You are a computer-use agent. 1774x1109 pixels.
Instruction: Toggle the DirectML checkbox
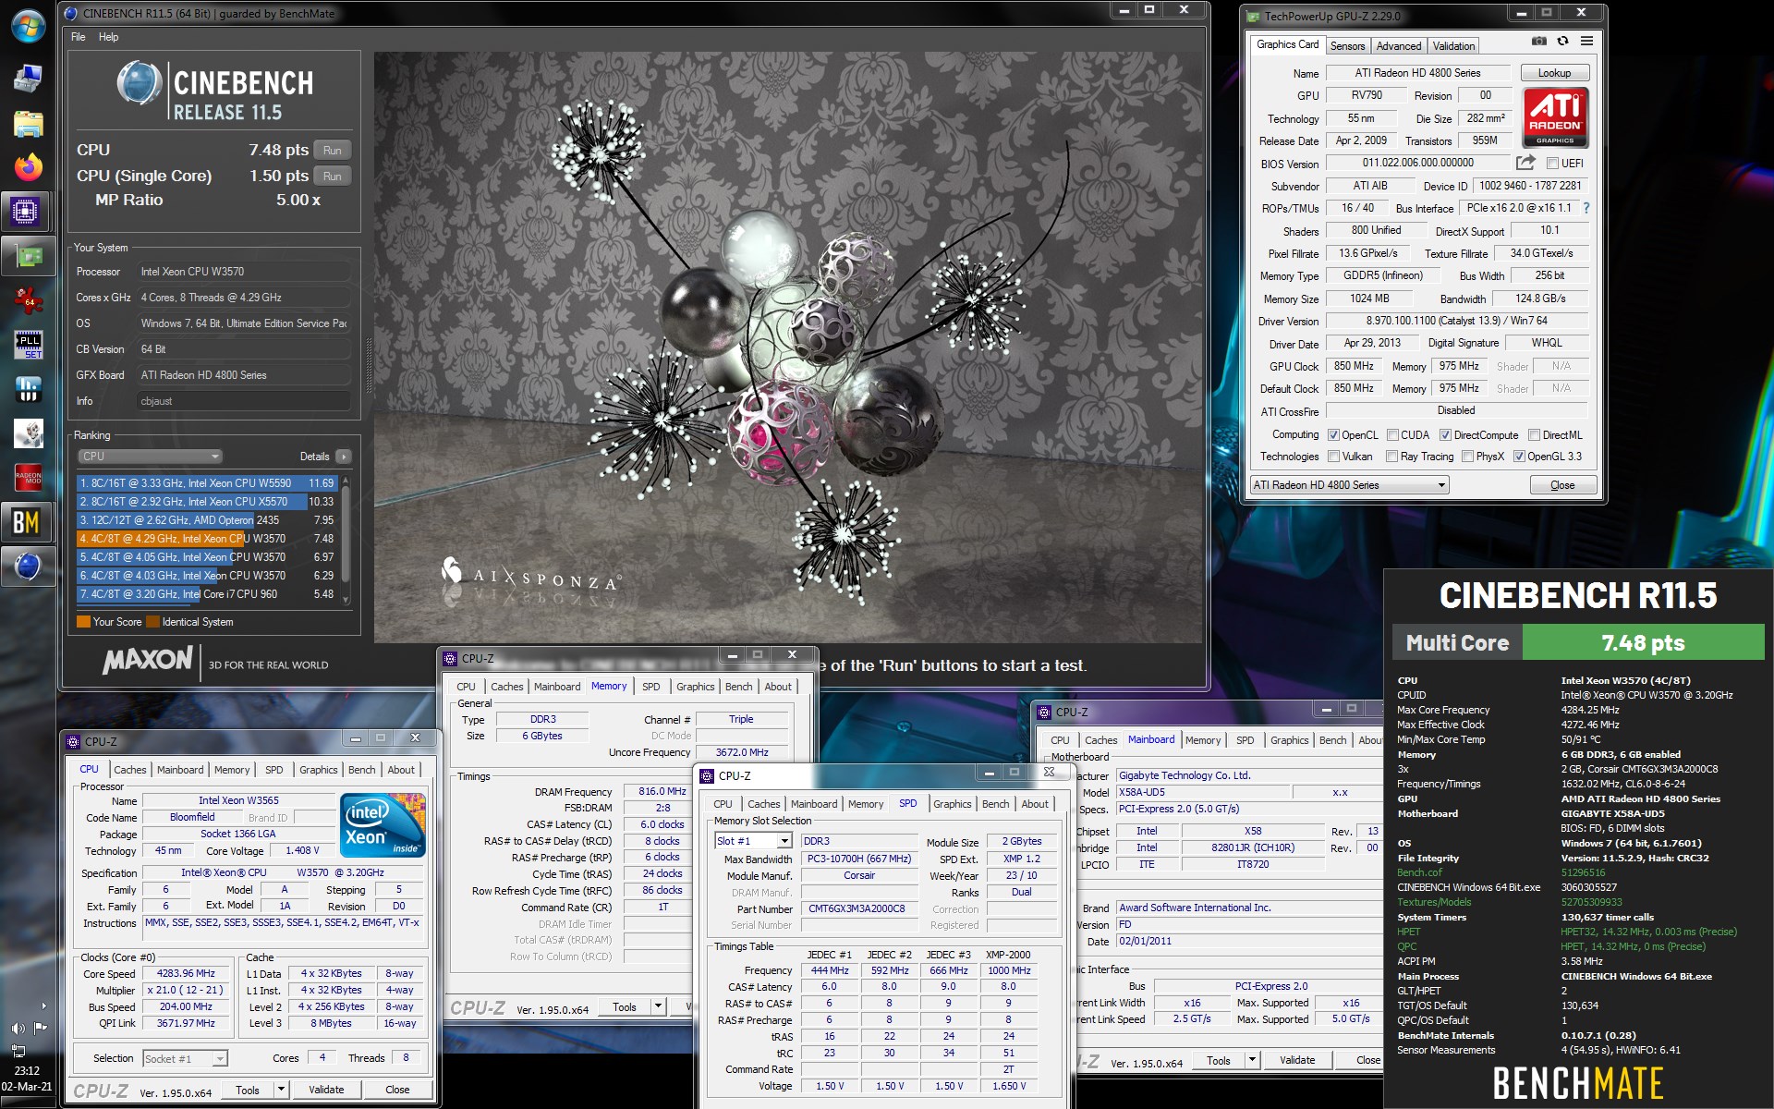[1534, 435]
